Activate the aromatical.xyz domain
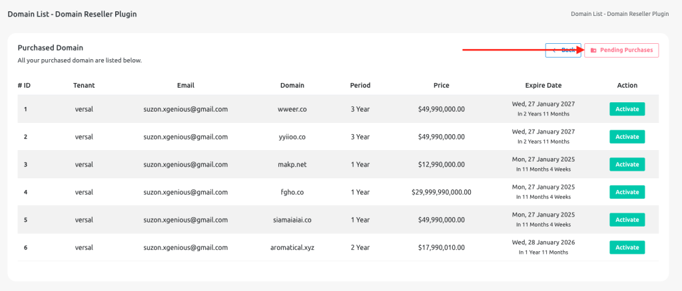 click(627, 248)
